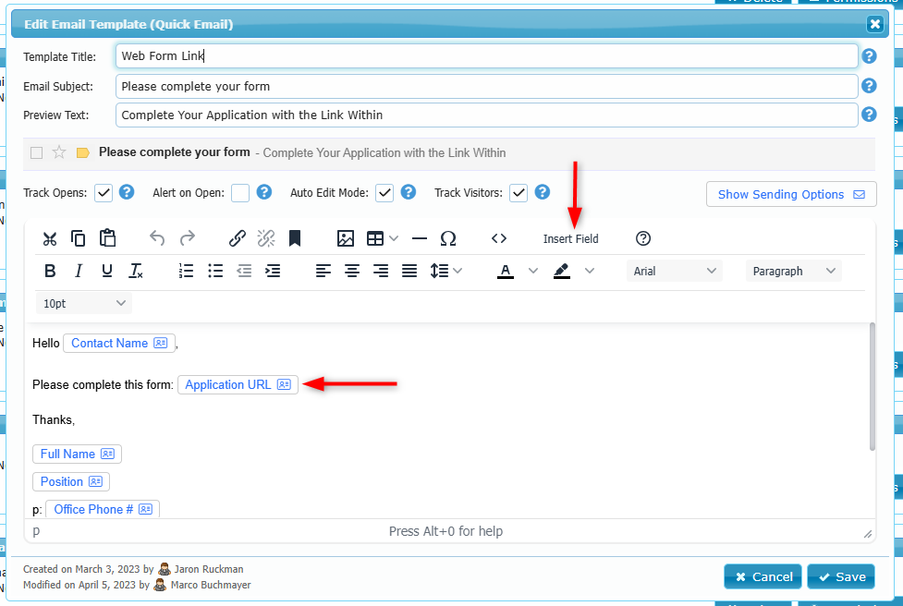Uncheck the Track Opens checkbox
Image resolution: width=903 pixels, height=606 pixels.
(x=104, y=193)
